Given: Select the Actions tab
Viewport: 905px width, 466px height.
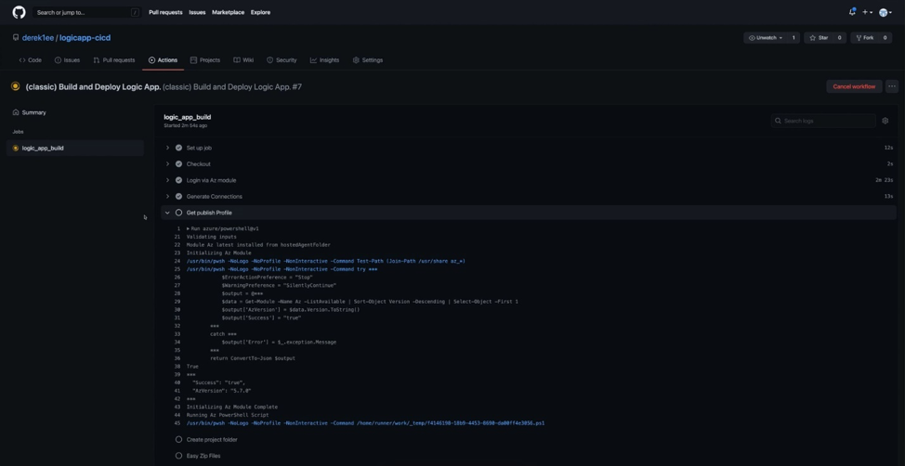Looking at the screenshot, I should click(x=164, y=60).
